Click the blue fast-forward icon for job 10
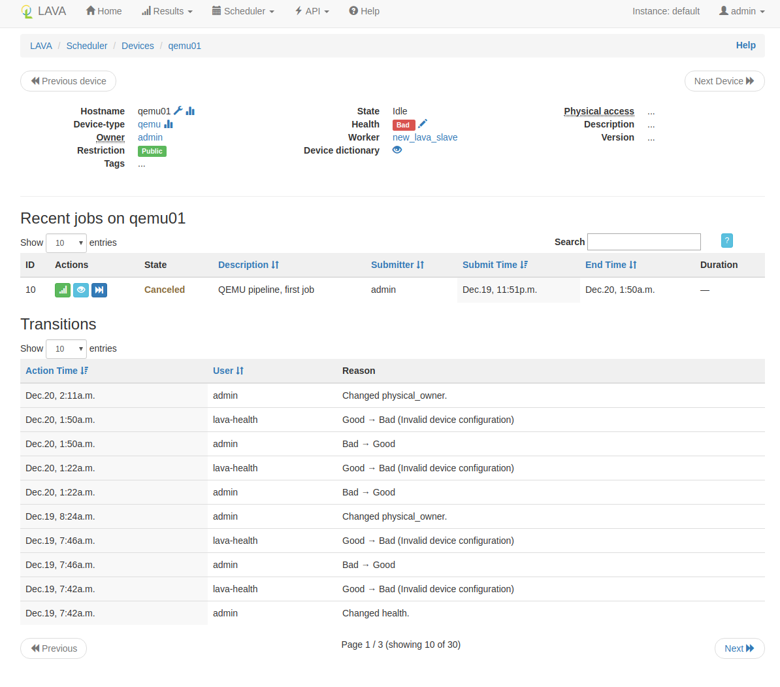This screenshot has height=687, width=780. (99, 290)
